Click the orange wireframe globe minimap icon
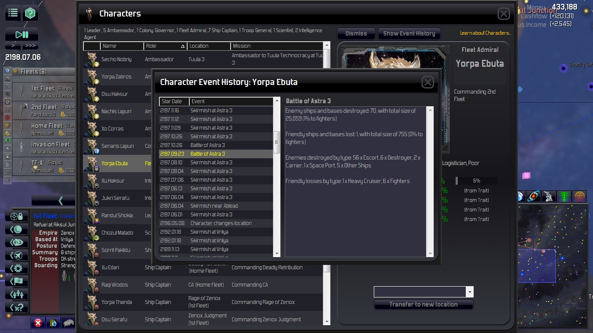 pos(580,196)
